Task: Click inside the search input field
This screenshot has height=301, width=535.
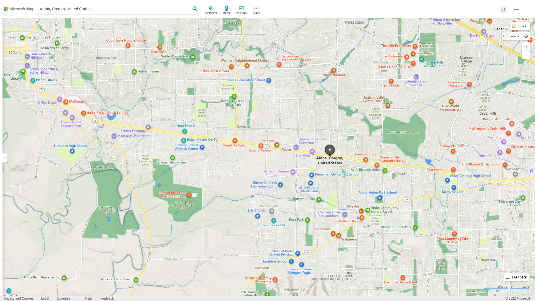Action: 111,9
